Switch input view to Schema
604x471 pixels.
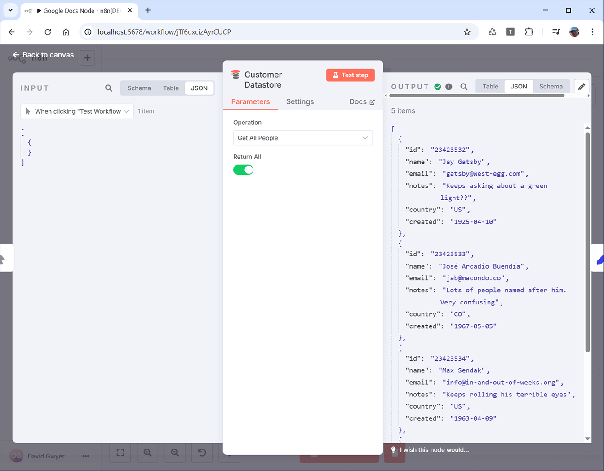[x=139, y=88]
